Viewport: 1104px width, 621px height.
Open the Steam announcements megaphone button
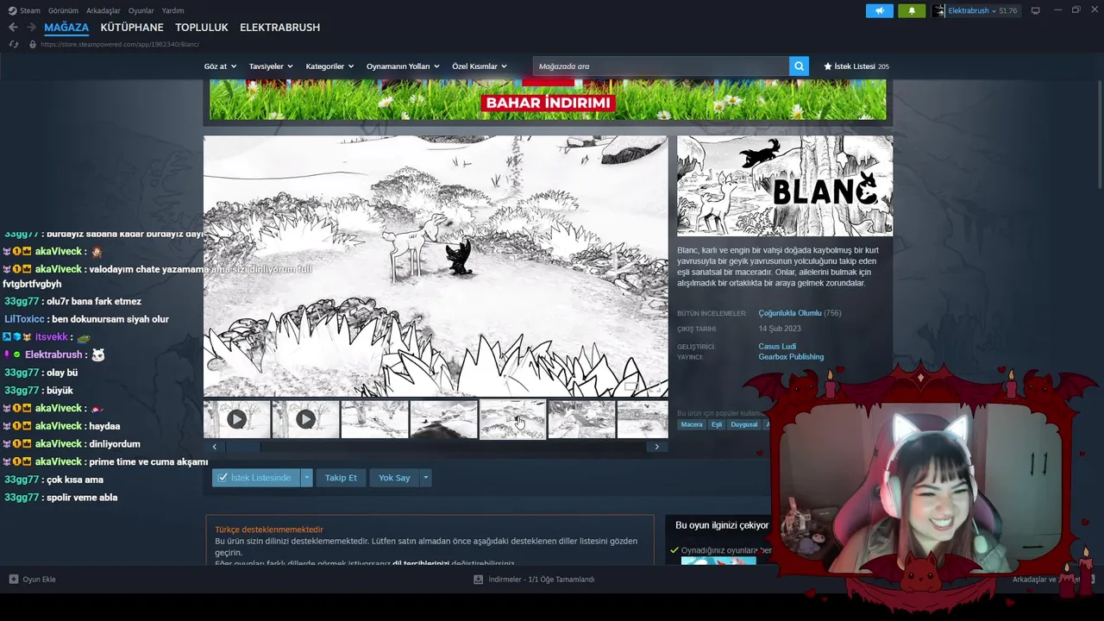880,10
